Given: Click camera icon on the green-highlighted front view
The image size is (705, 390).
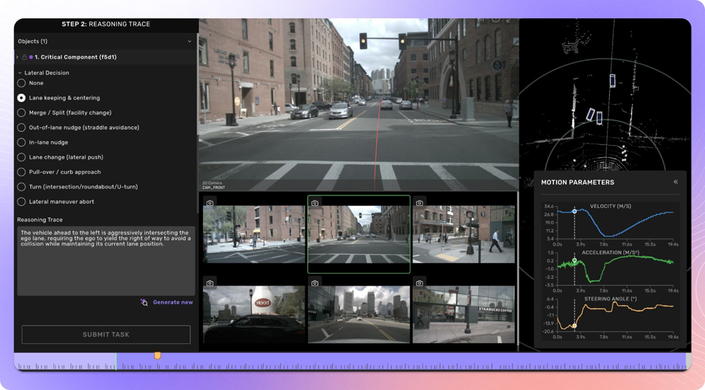Looking at the screenshot, I should (315, 203).
